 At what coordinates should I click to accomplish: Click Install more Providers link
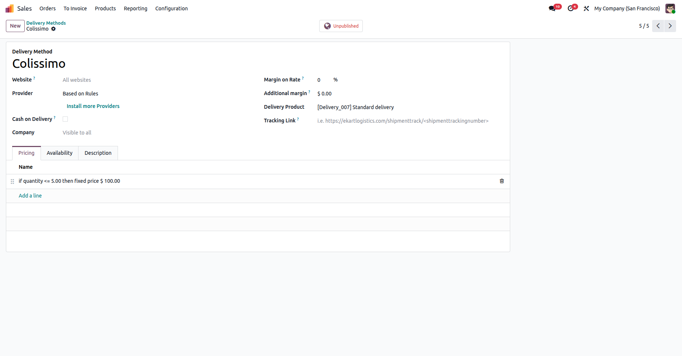[93, 106]
